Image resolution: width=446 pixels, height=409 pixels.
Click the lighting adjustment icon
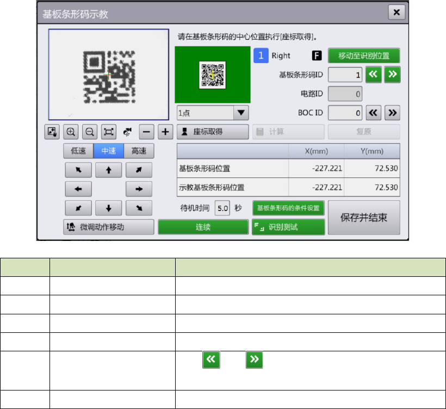127,132
